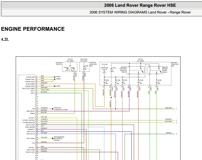Click the 'BLK/YEL' wire label at pin 17

[44, 113]
